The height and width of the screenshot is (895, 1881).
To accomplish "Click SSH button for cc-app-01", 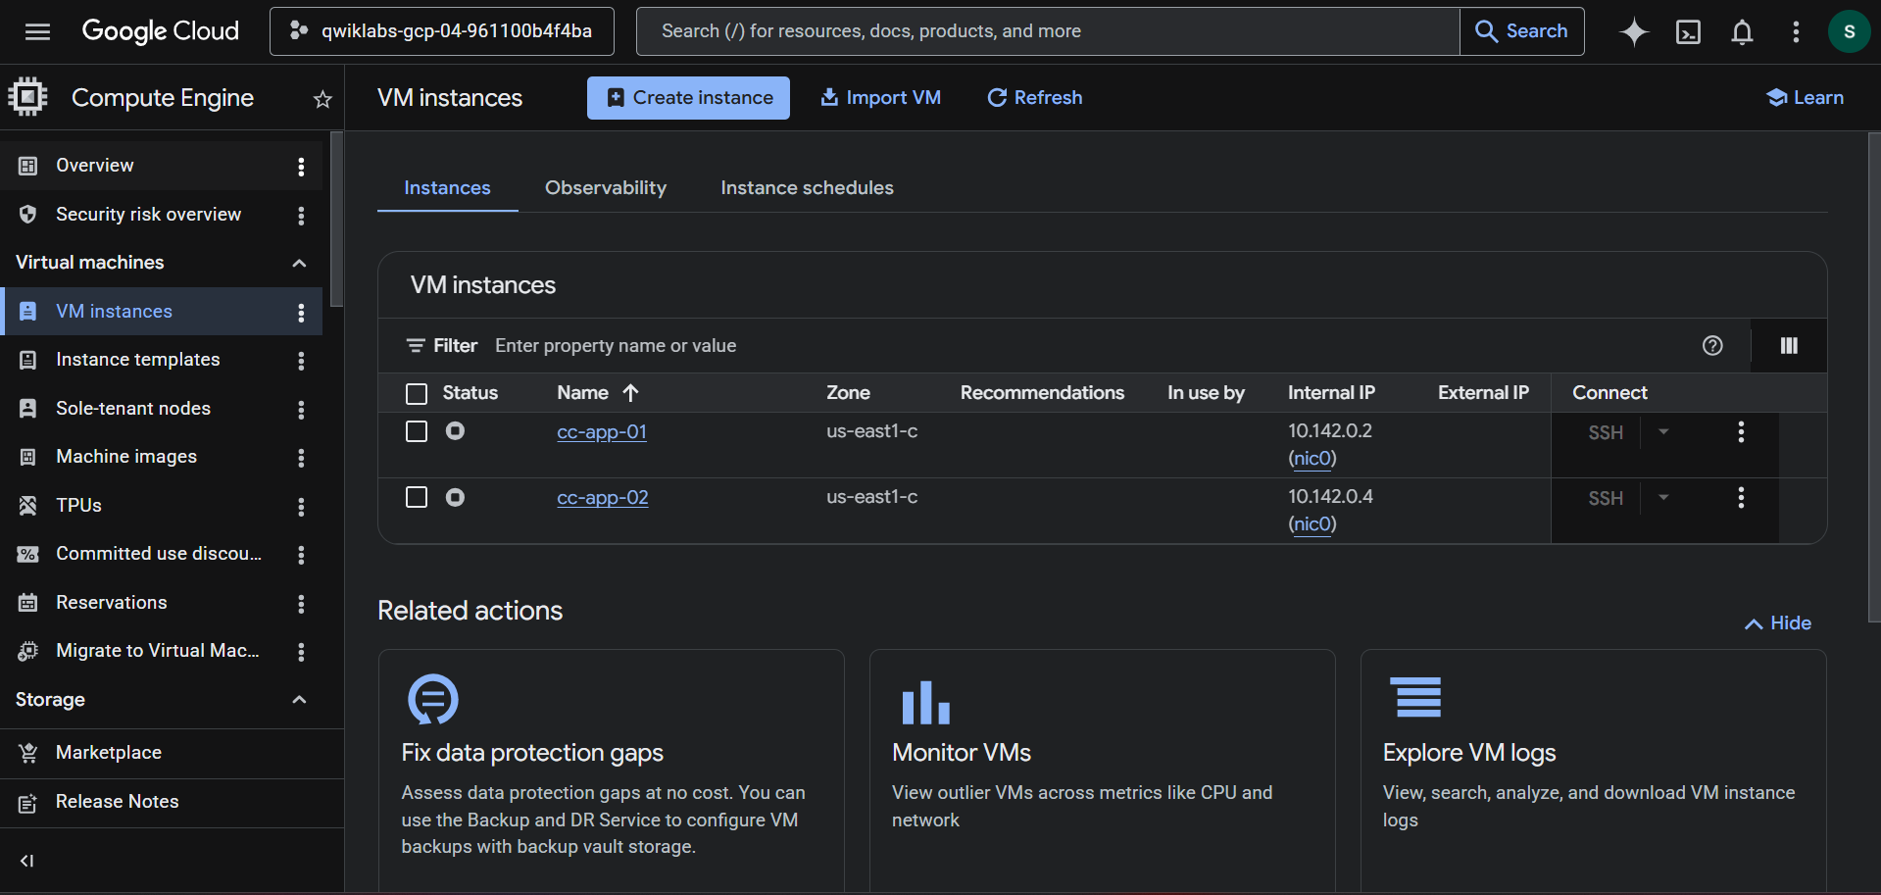I will point(1606,432).
